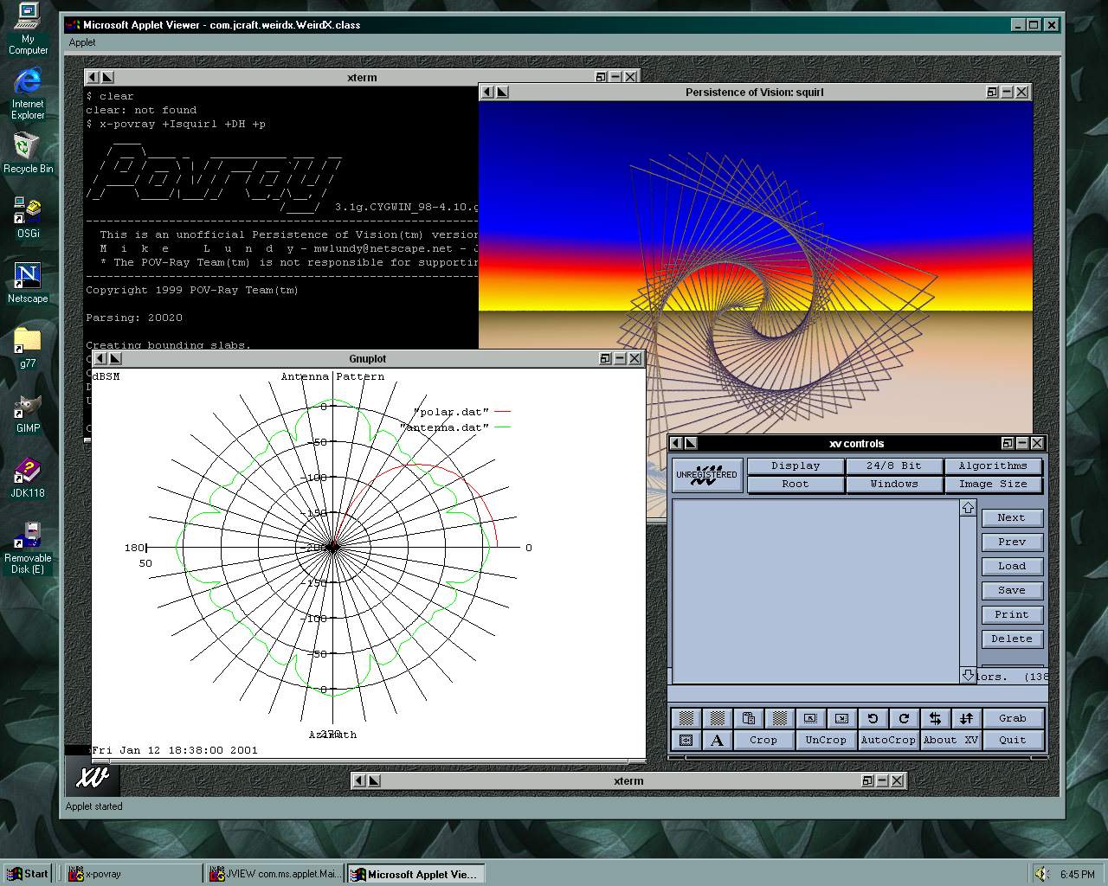Click the Delete button in xv controls
This screenshot has width=1108, height=886.
click(x=1012, y=639)
